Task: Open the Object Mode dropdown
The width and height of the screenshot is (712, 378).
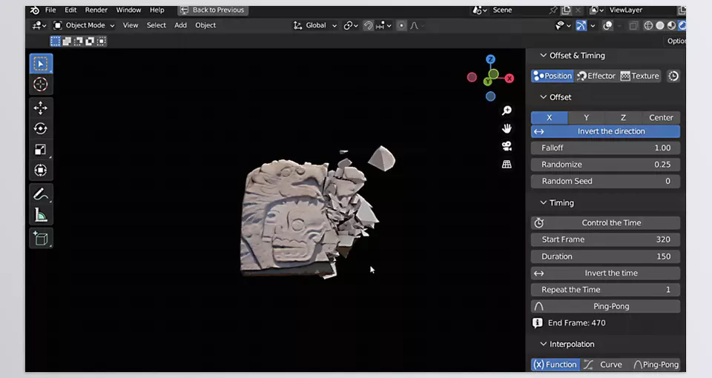Action: click(x=84, y=25)
